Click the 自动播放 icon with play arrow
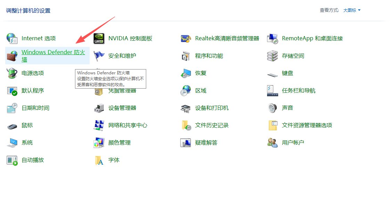390x197 pixels. coord(12,161)
